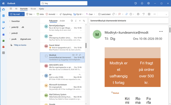Click select-mode icon beside Andet tab

pyautogui.click(x=72, y=21)
